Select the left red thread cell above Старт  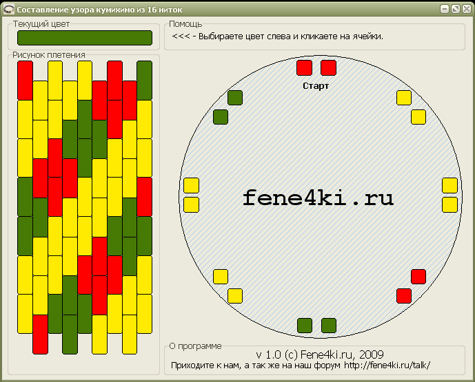(304, 67)
